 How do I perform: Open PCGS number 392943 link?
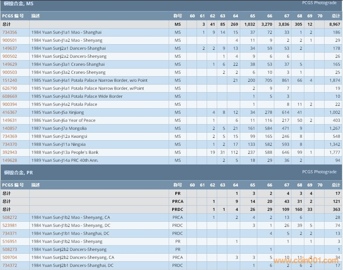pos(10,152)
